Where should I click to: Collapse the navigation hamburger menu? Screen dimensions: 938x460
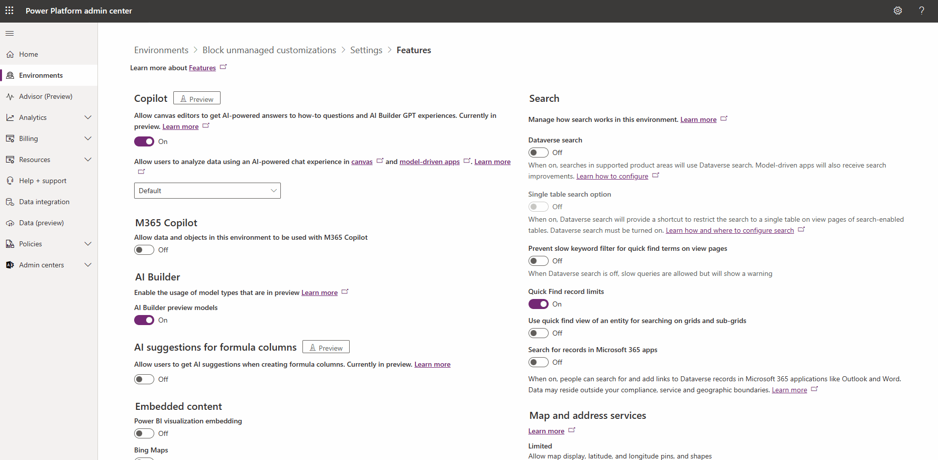coord(10,34)
